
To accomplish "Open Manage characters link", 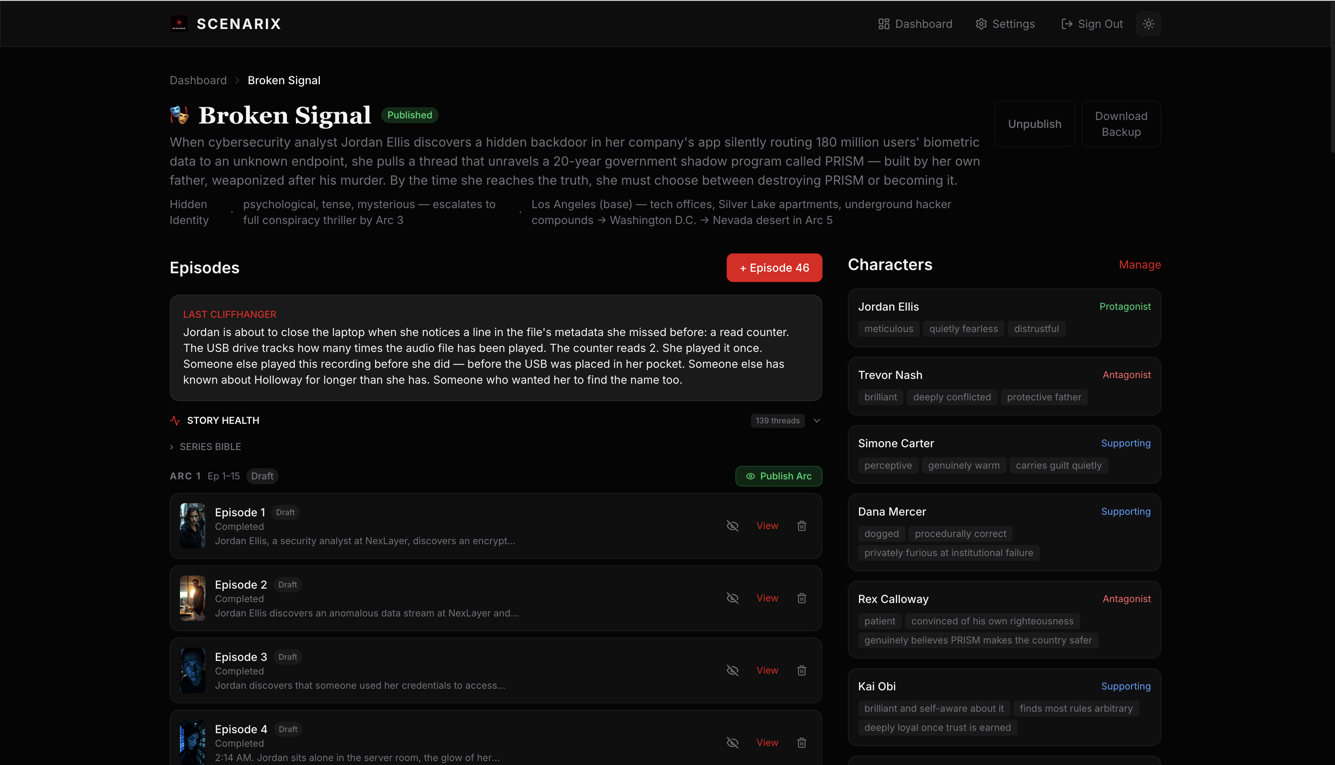I will coord(1140,265).
